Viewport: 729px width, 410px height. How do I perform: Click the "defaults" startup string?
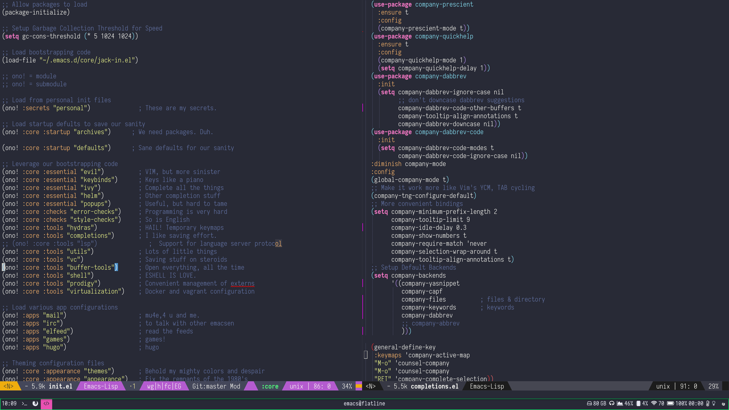(x=91, y=148)
